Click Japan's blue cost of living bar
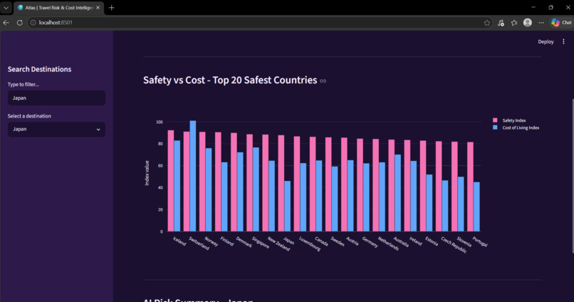The width and height of the screenshot is (574, 302). (x=288, y=207)
